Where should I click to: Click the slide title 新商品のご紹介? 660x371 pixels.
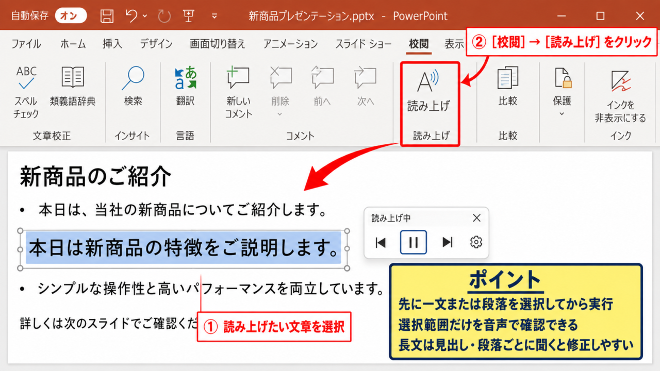click(95, 177)
